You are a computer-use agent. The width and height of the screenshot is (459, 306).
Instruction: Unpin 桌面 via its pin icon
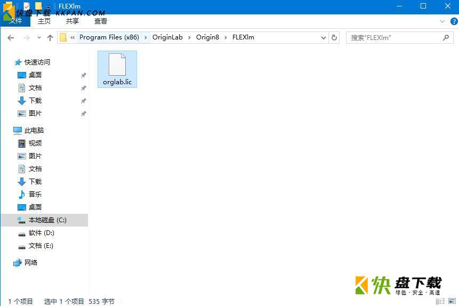pyautogui.click(x=83, y=75)
